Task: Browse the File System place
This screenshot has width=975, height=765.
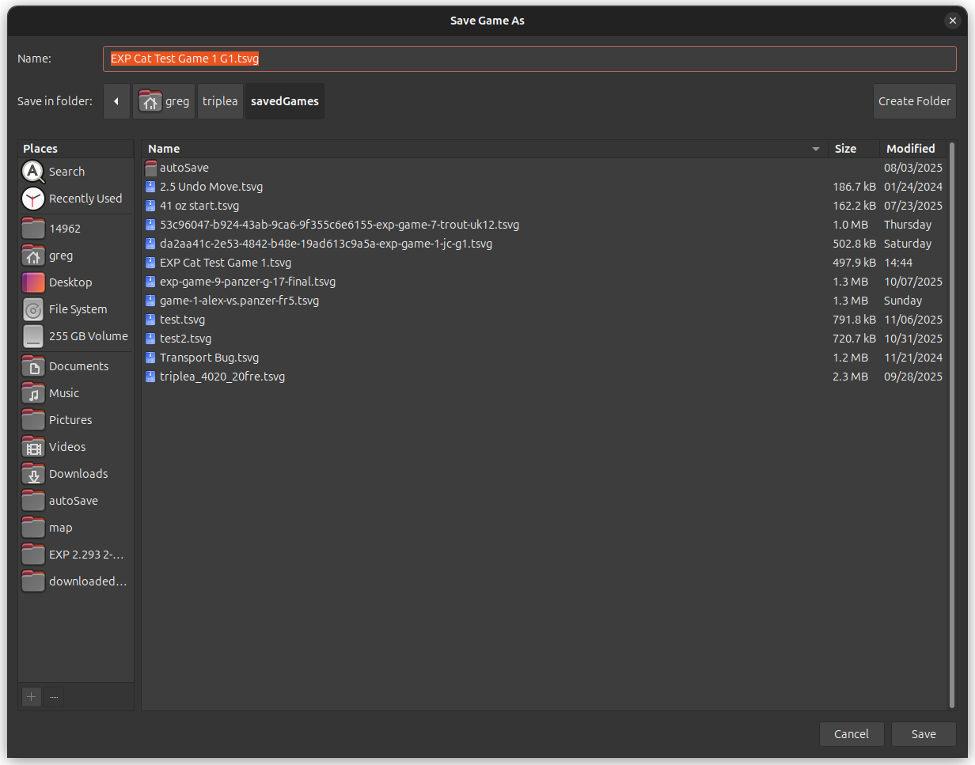Action: [x=78, y=309]
